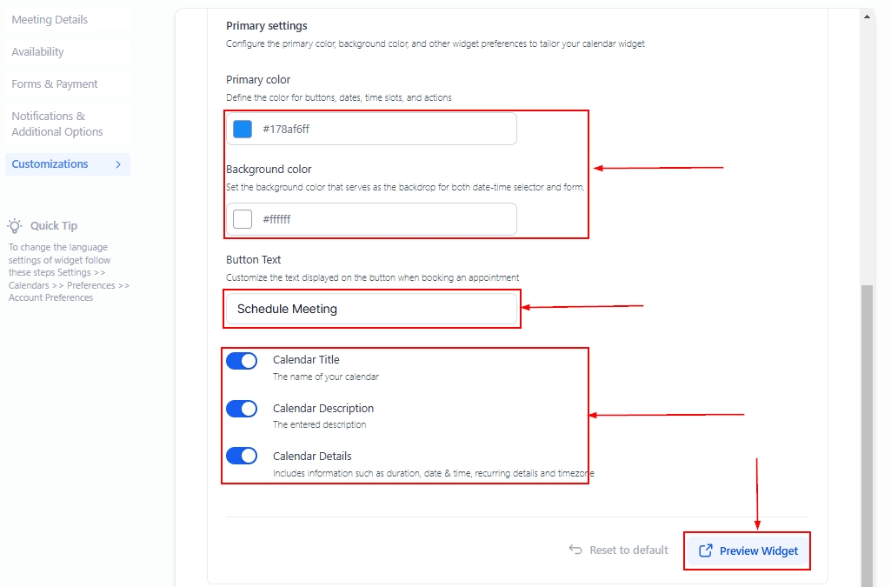
Task: Click the Schedule Meeting button text field
Action: click(x=372, y=309)
